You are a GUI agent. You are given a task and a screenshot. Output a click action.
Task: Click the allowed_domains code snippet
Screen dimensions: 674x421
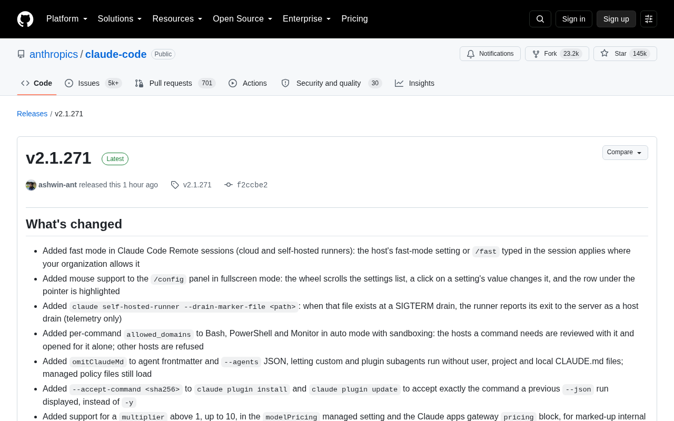158,334
